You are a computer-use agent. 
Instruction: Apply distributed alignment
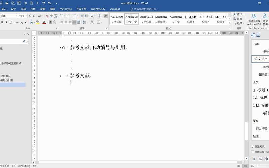pyautogui.click(x=79, y=22)
